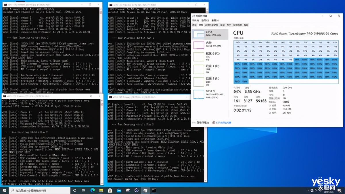Select GPU 0 in the performance sidebar

[x=210, y=94]
